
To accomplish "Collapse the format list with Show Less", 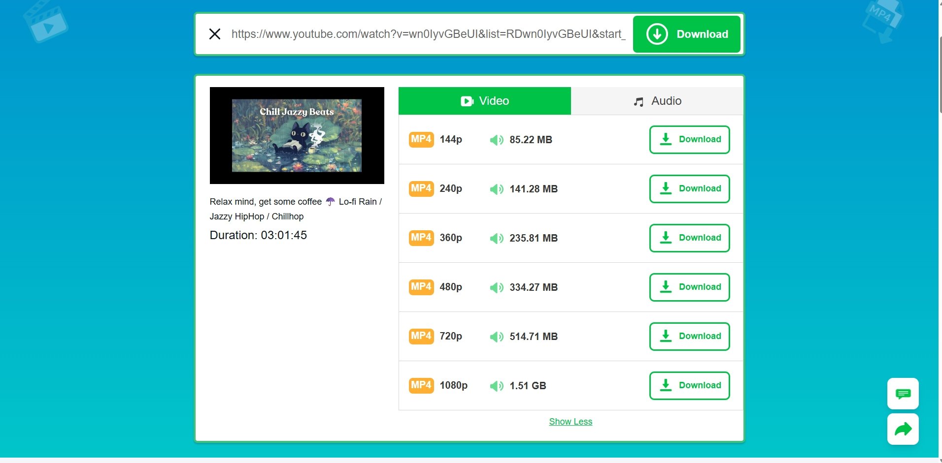I will pos(570,422).
